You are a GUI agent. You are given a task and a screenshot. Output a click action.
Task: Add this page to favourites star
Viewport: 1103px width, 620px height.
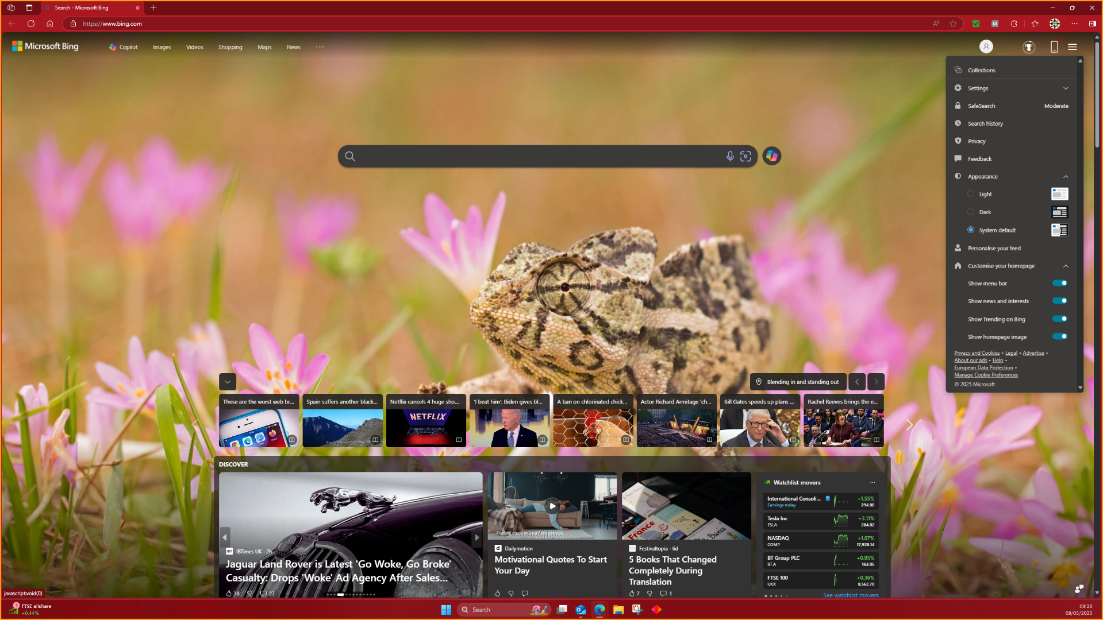(x=954, y=24)
